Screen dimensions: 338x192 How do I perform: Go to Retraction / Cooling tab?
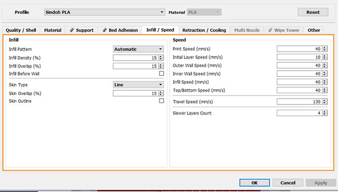(x=204, y=30)
